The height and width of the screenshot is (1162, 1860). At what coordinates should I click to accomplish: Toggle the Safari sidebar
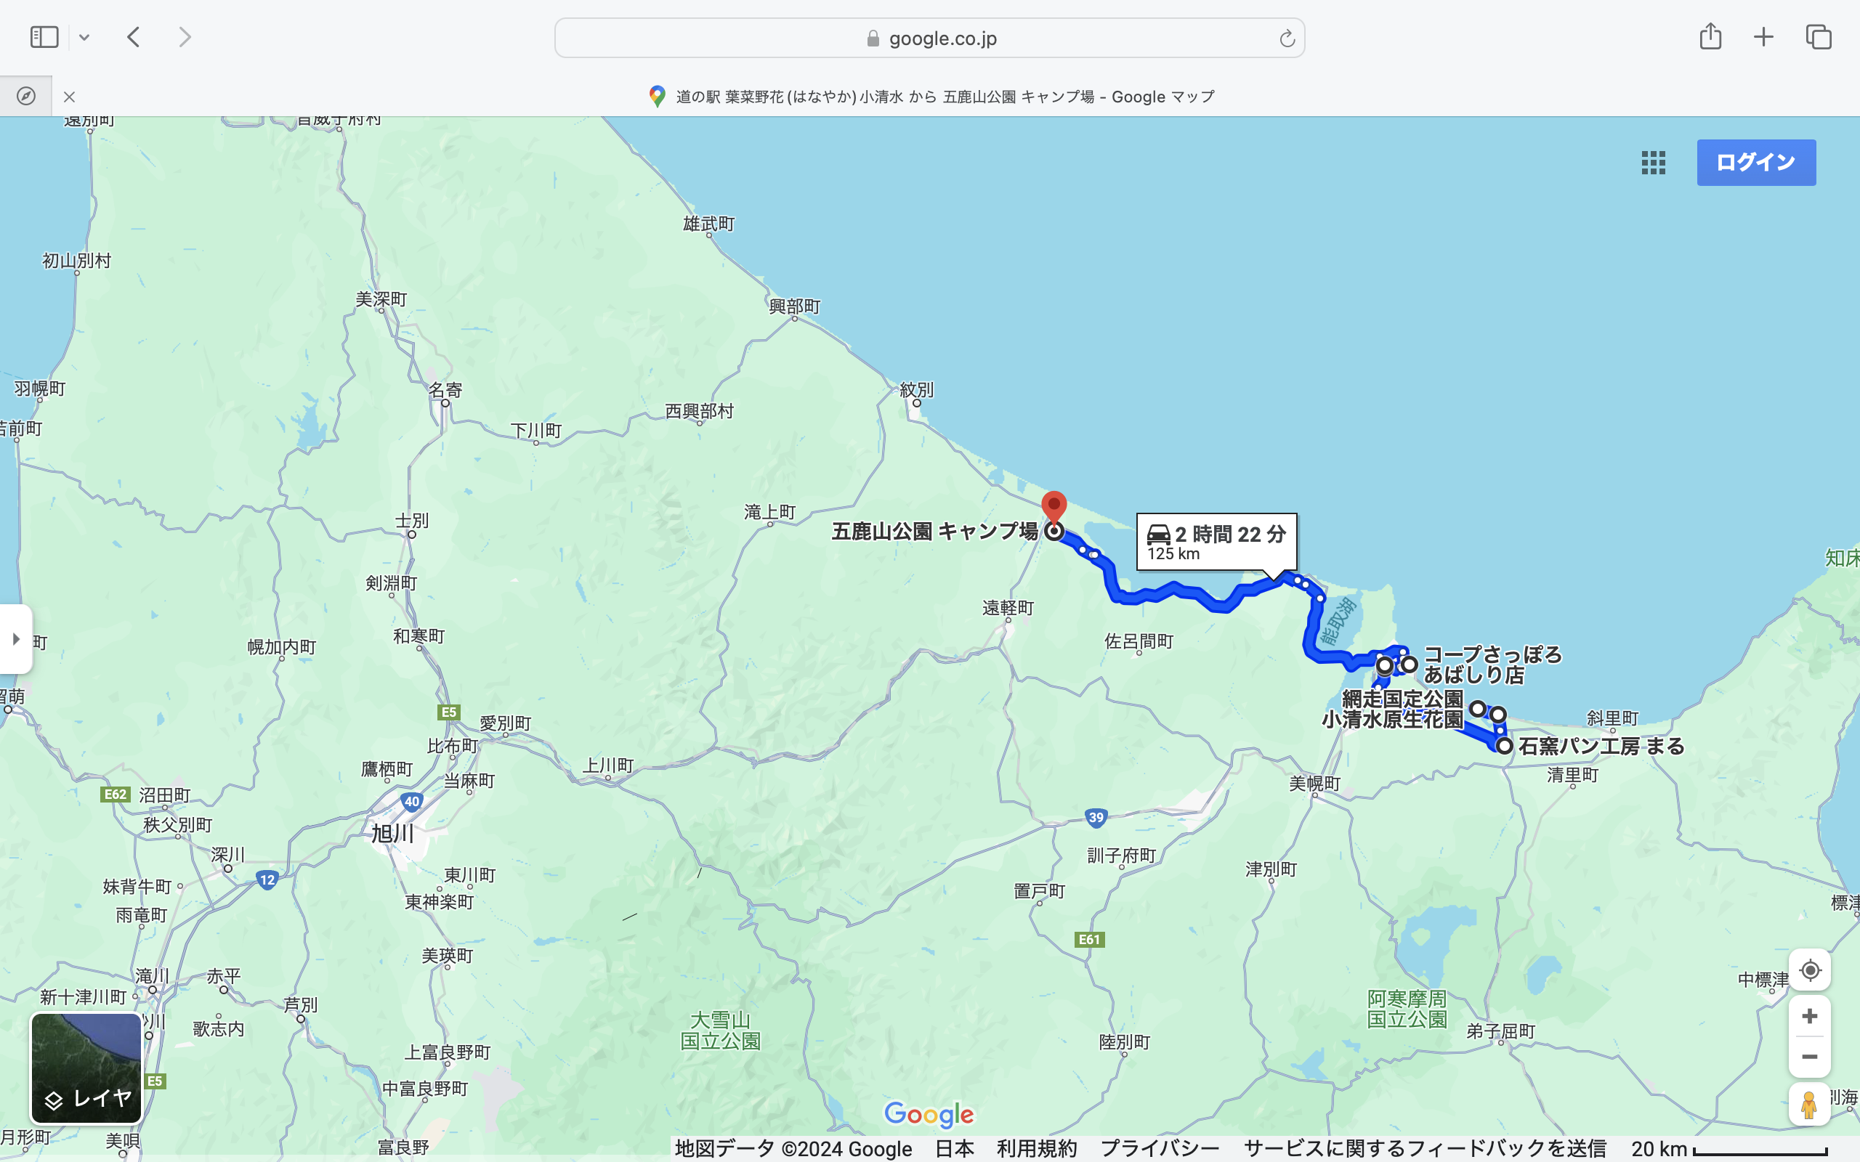[44, 37]
